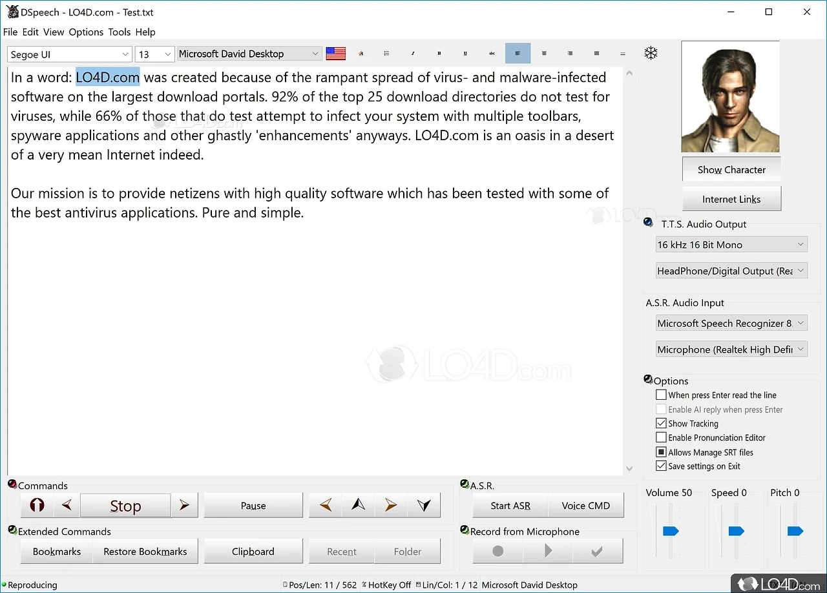Toggle the bullet list formatting icon

point(386,54)
